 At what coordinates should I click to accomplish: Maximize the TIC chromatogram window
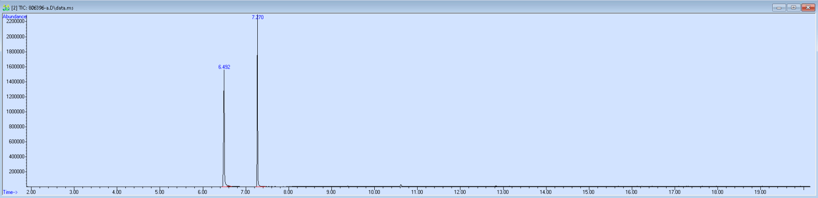coord(793,7)
